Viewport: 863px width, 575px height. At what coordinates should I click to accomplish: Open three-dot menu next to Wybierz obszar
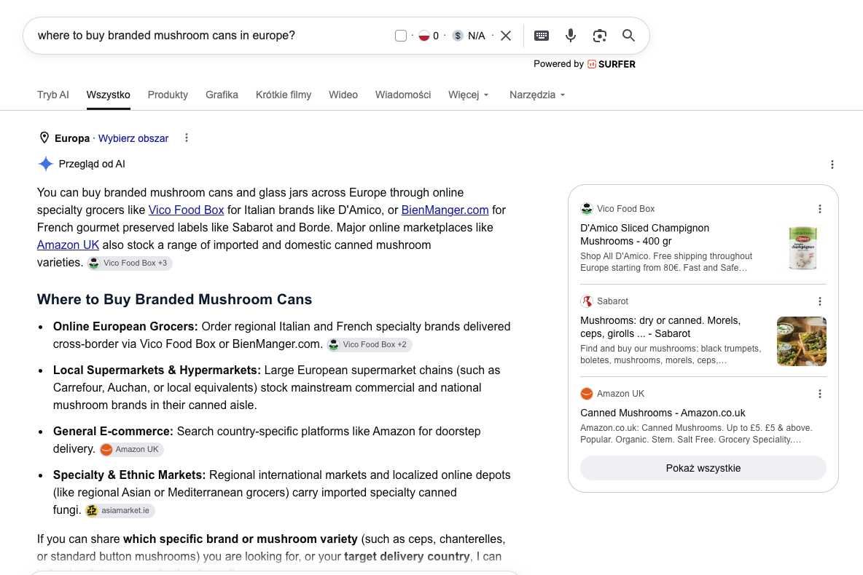[x=187, y=138]
